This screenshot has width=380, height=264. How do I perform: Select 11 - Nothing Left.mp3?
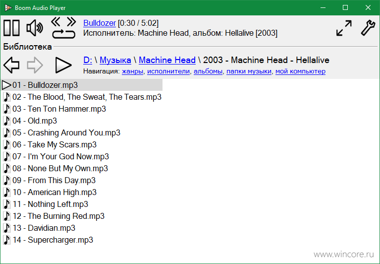pyautogui.click(x=46, y=204)
